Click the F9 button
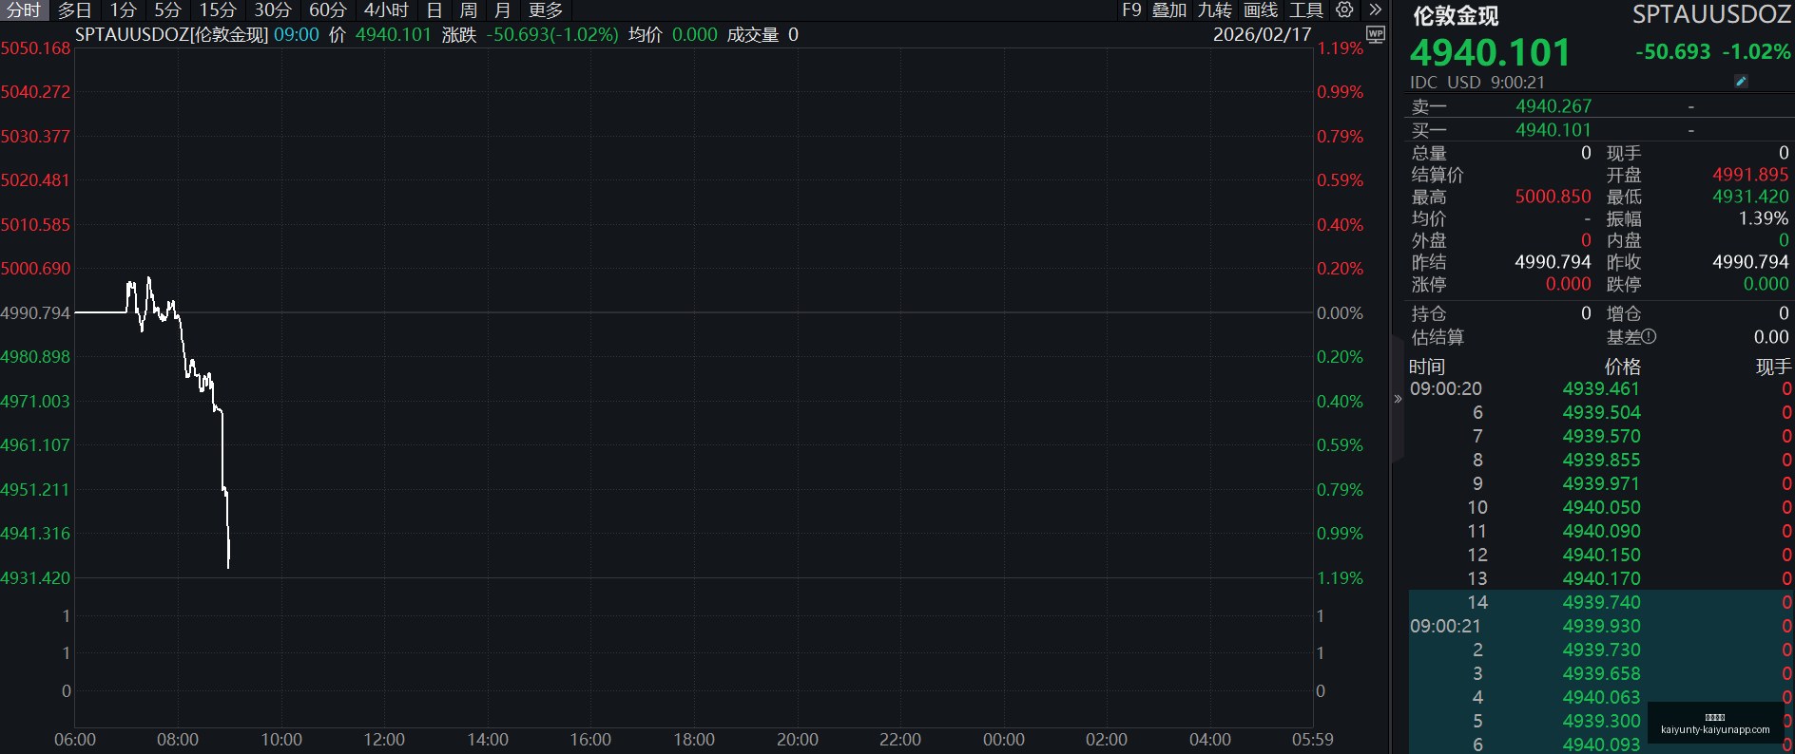 (1131, 10)
